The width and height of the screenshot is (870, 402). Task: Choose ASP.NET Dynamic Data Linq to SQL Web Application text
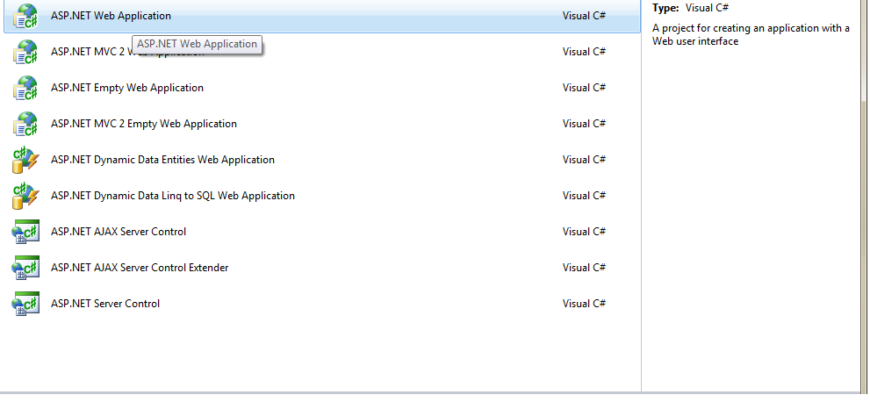(x=173, y=196)
